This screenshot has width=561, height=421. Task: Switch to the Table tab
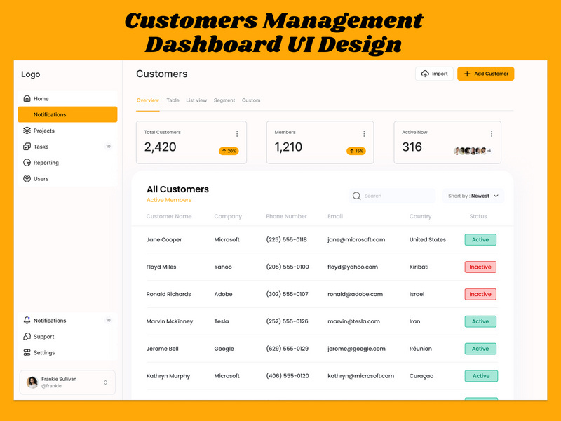[173, 100]
